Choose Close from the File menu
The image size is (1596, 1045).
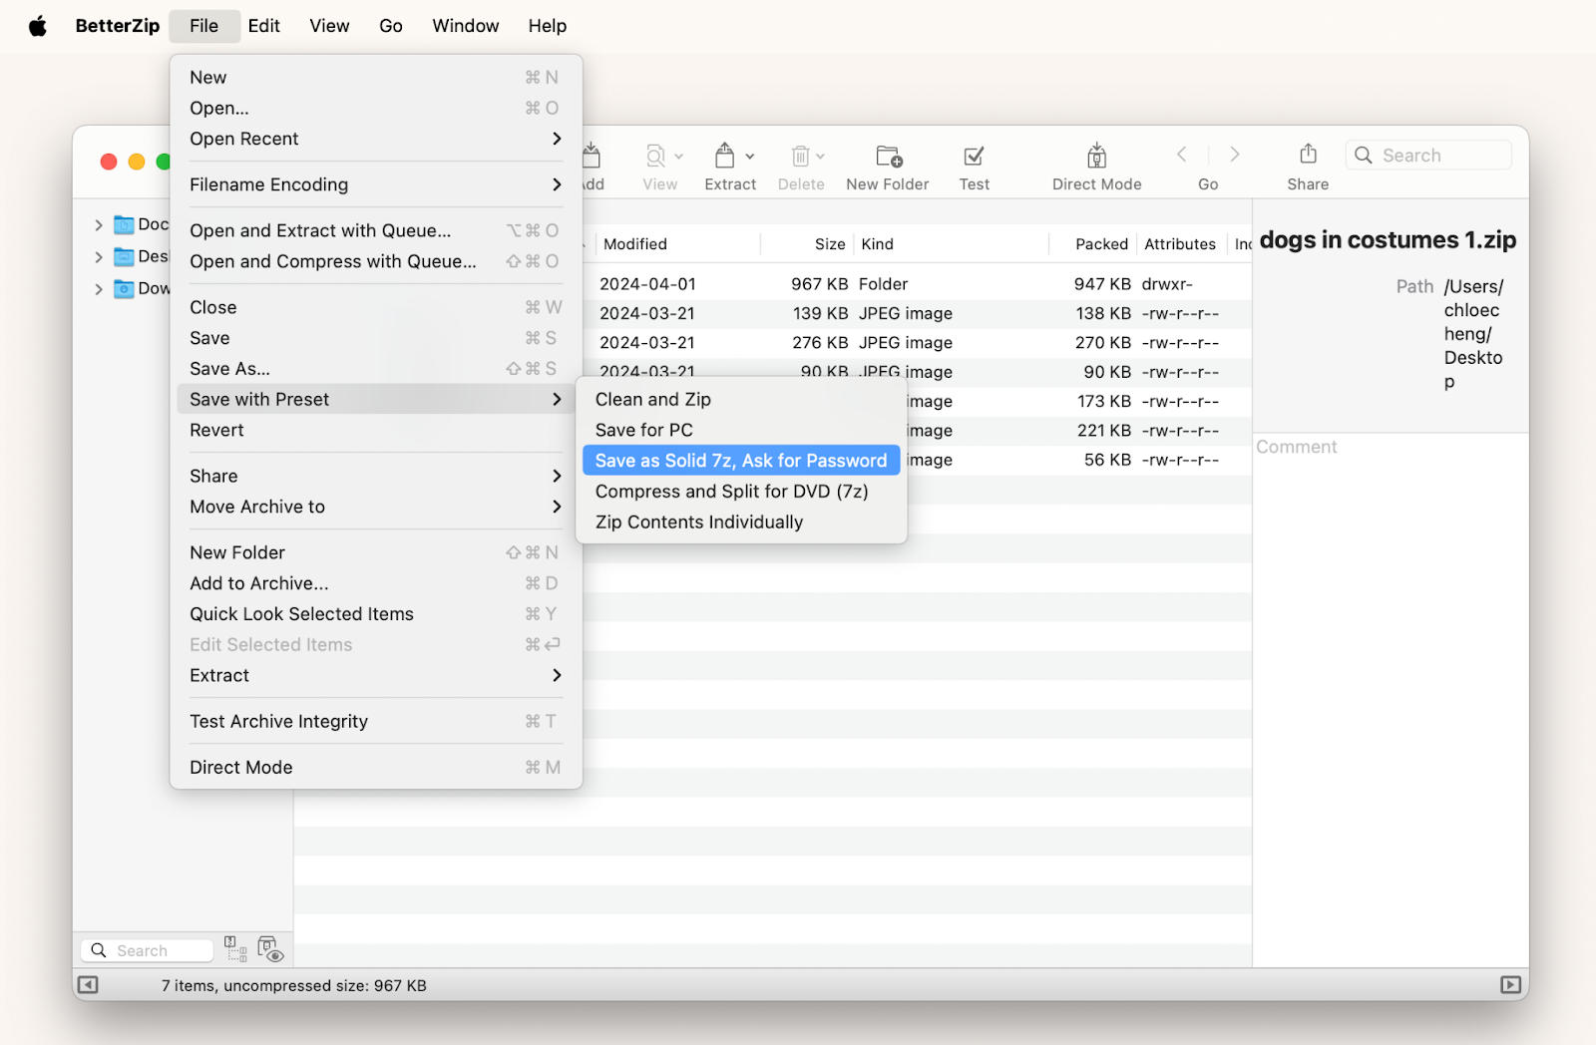[376, 307]
